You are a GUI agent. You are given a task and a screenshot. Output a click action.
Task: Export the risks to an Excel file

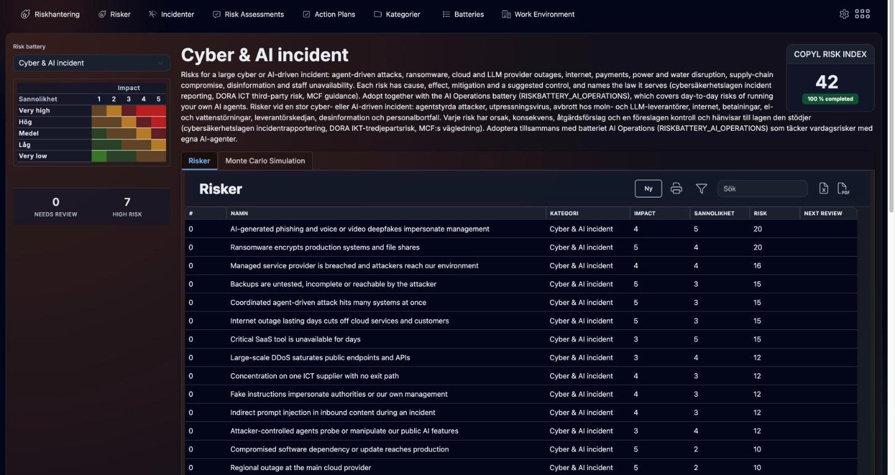[x=823, y=189]
